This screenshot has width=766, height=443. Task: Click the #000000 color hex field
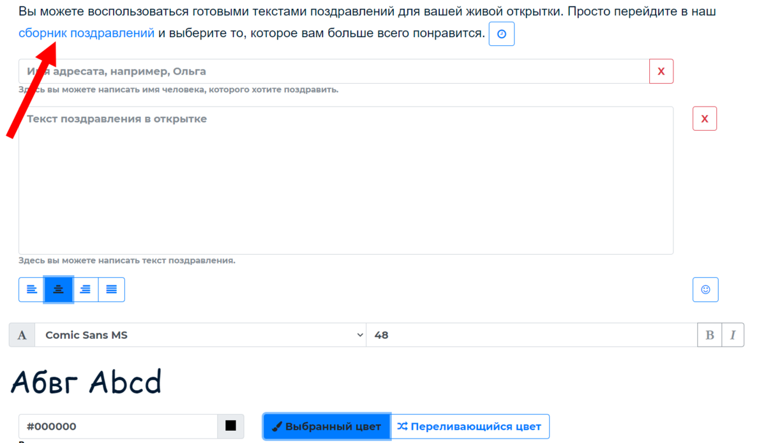[118, 426]
